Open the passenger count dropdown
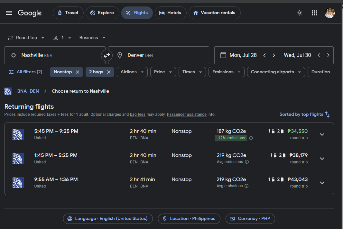 pos(62,38)
